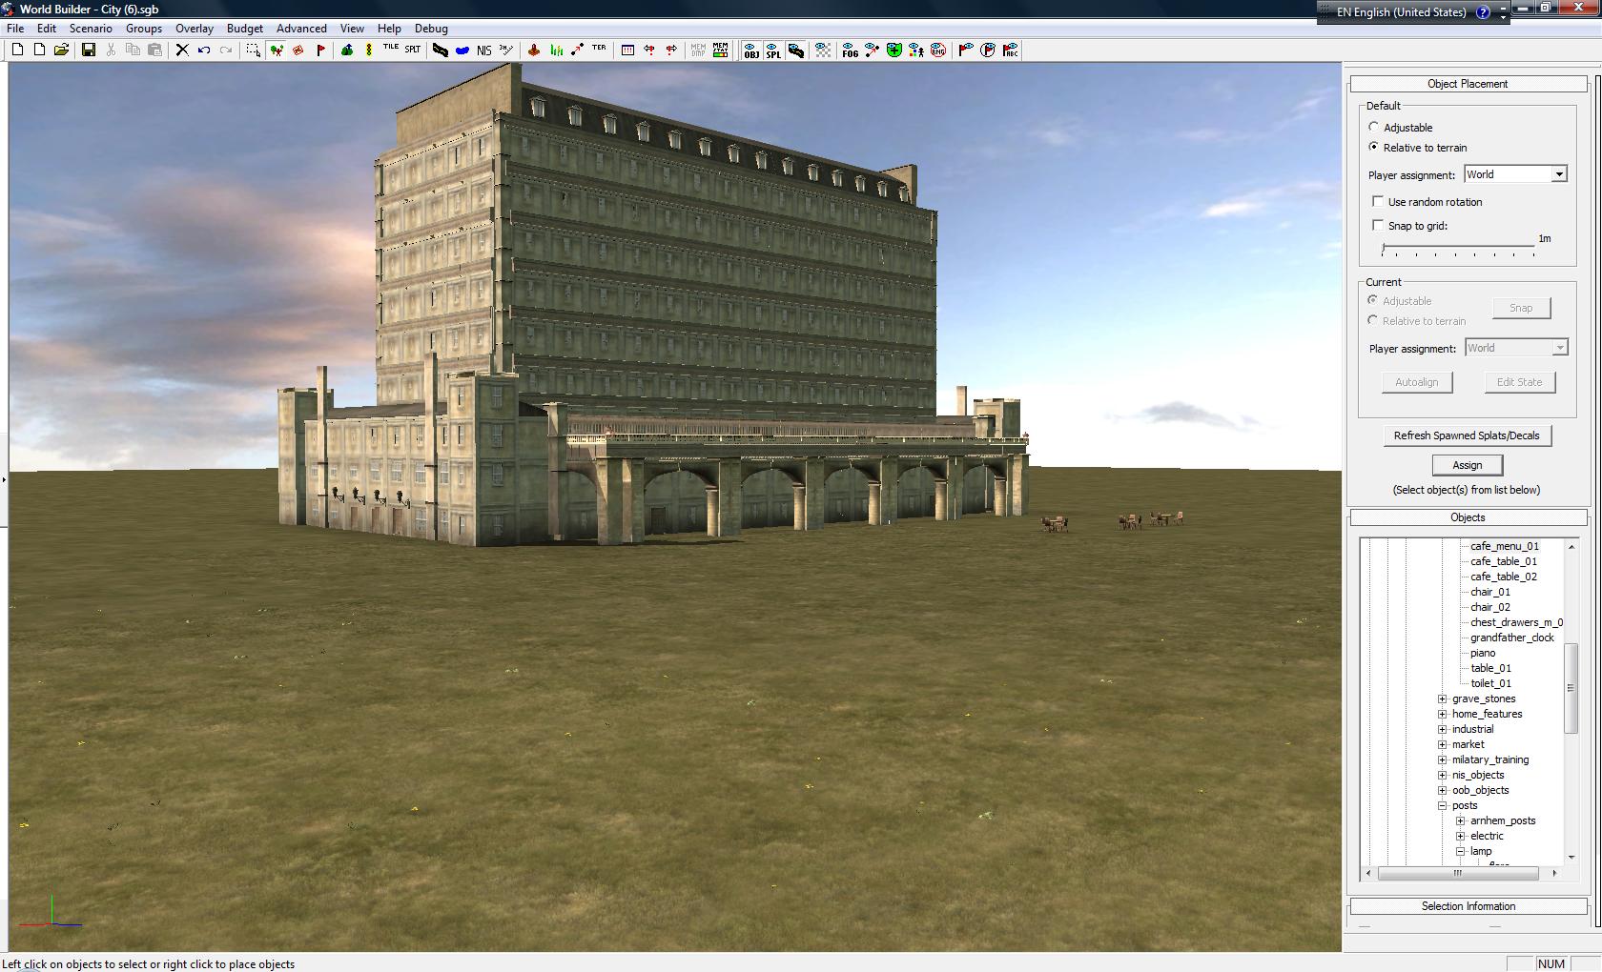
Task: Click the traffic light toolbar icon
Action: tap(369, 51)
